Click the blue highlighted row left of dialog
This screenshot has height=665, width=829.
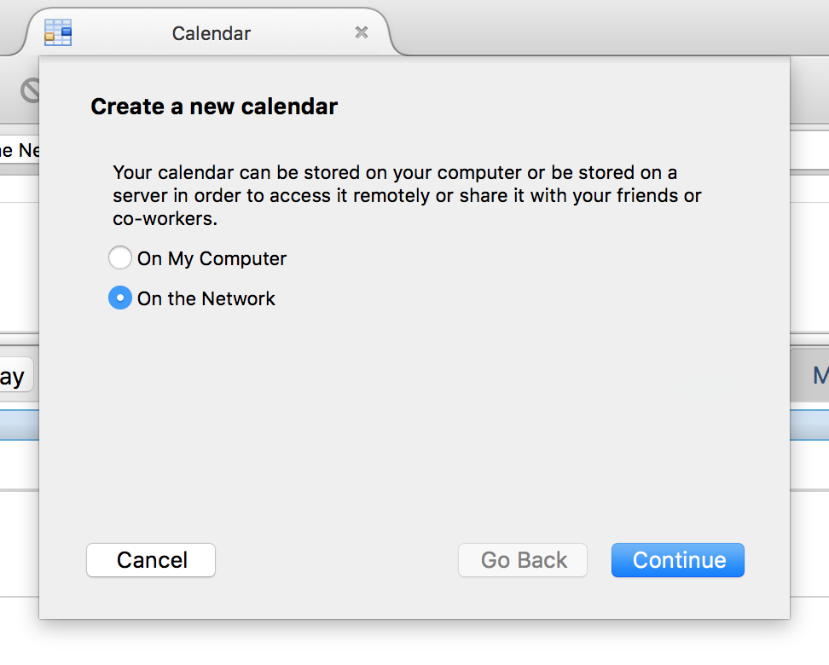point(20,425)
